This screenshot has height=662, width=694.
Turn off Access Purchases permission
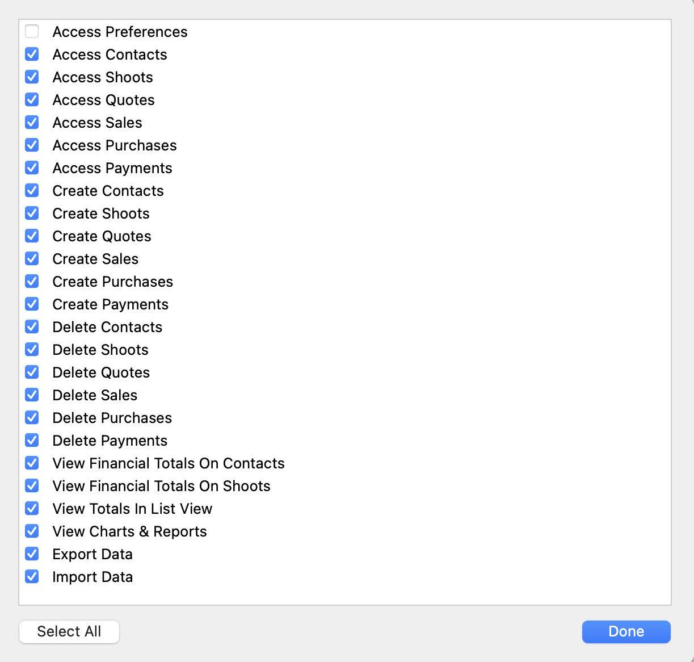click(x=32, y=145)
